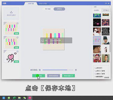Pick the blue-green animated template thumbnail
The image size is (113, 100).
click(x=97, y=16)
